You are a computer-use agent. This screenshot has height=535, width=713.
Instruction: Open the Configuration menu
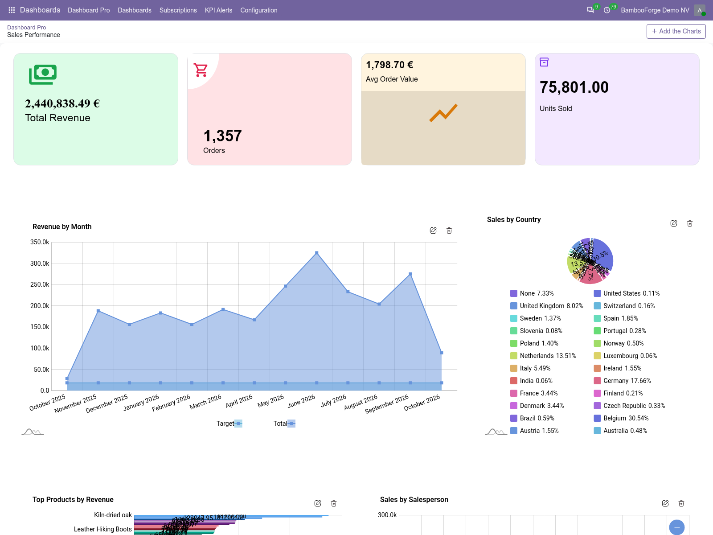tap(259, 10)
